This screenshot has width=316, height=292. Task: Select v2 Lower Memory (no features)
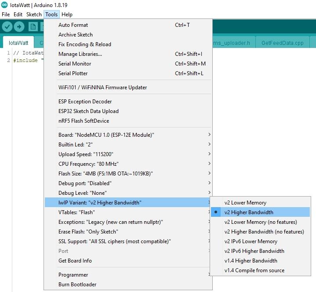click(x=260, y=222)
